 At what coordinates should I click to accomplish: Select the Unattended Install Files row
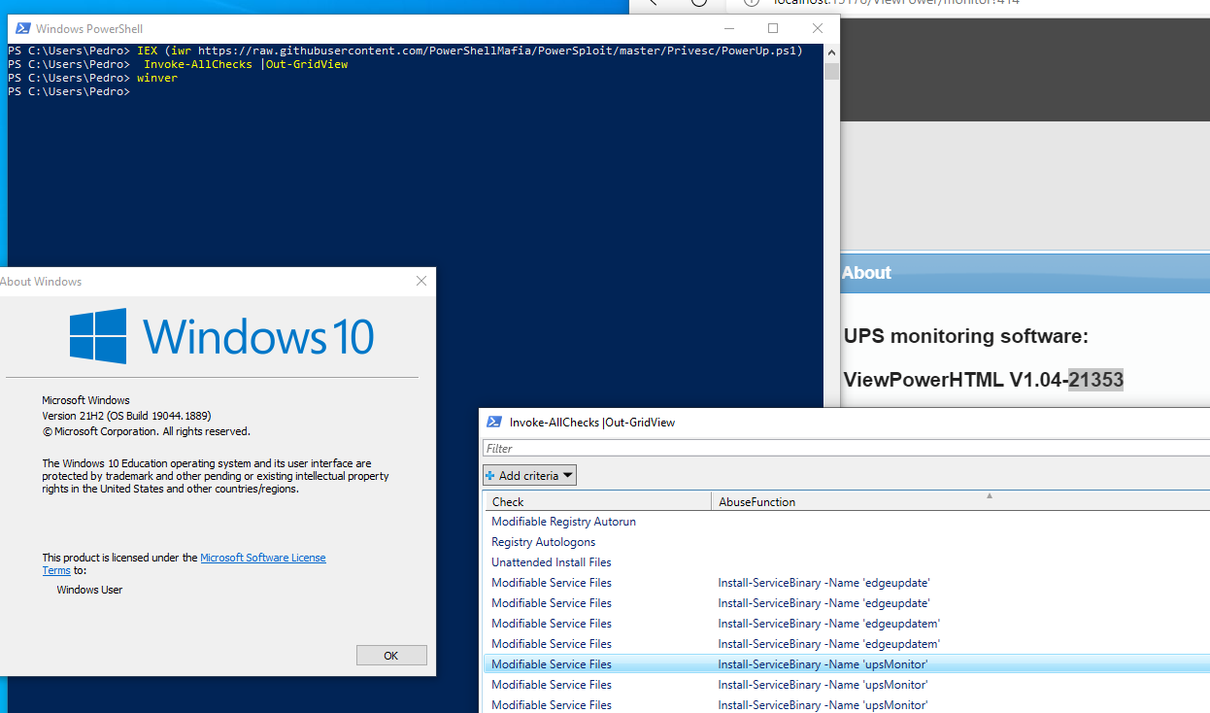point(847,562)
